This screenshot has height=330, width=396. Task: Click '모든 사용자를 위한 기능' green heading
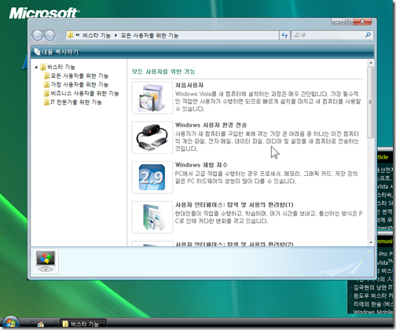click(x=163, y=71)
